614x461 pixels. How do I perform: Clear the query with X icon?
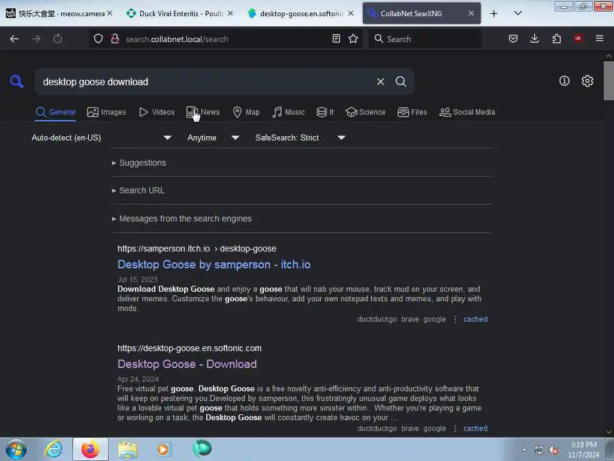(x=380, y=82)
